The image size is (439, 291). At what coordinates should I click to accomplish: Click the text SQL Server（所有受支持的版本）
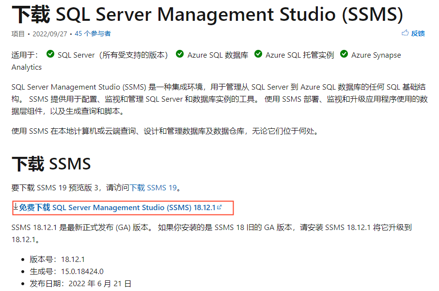point(112,55)
